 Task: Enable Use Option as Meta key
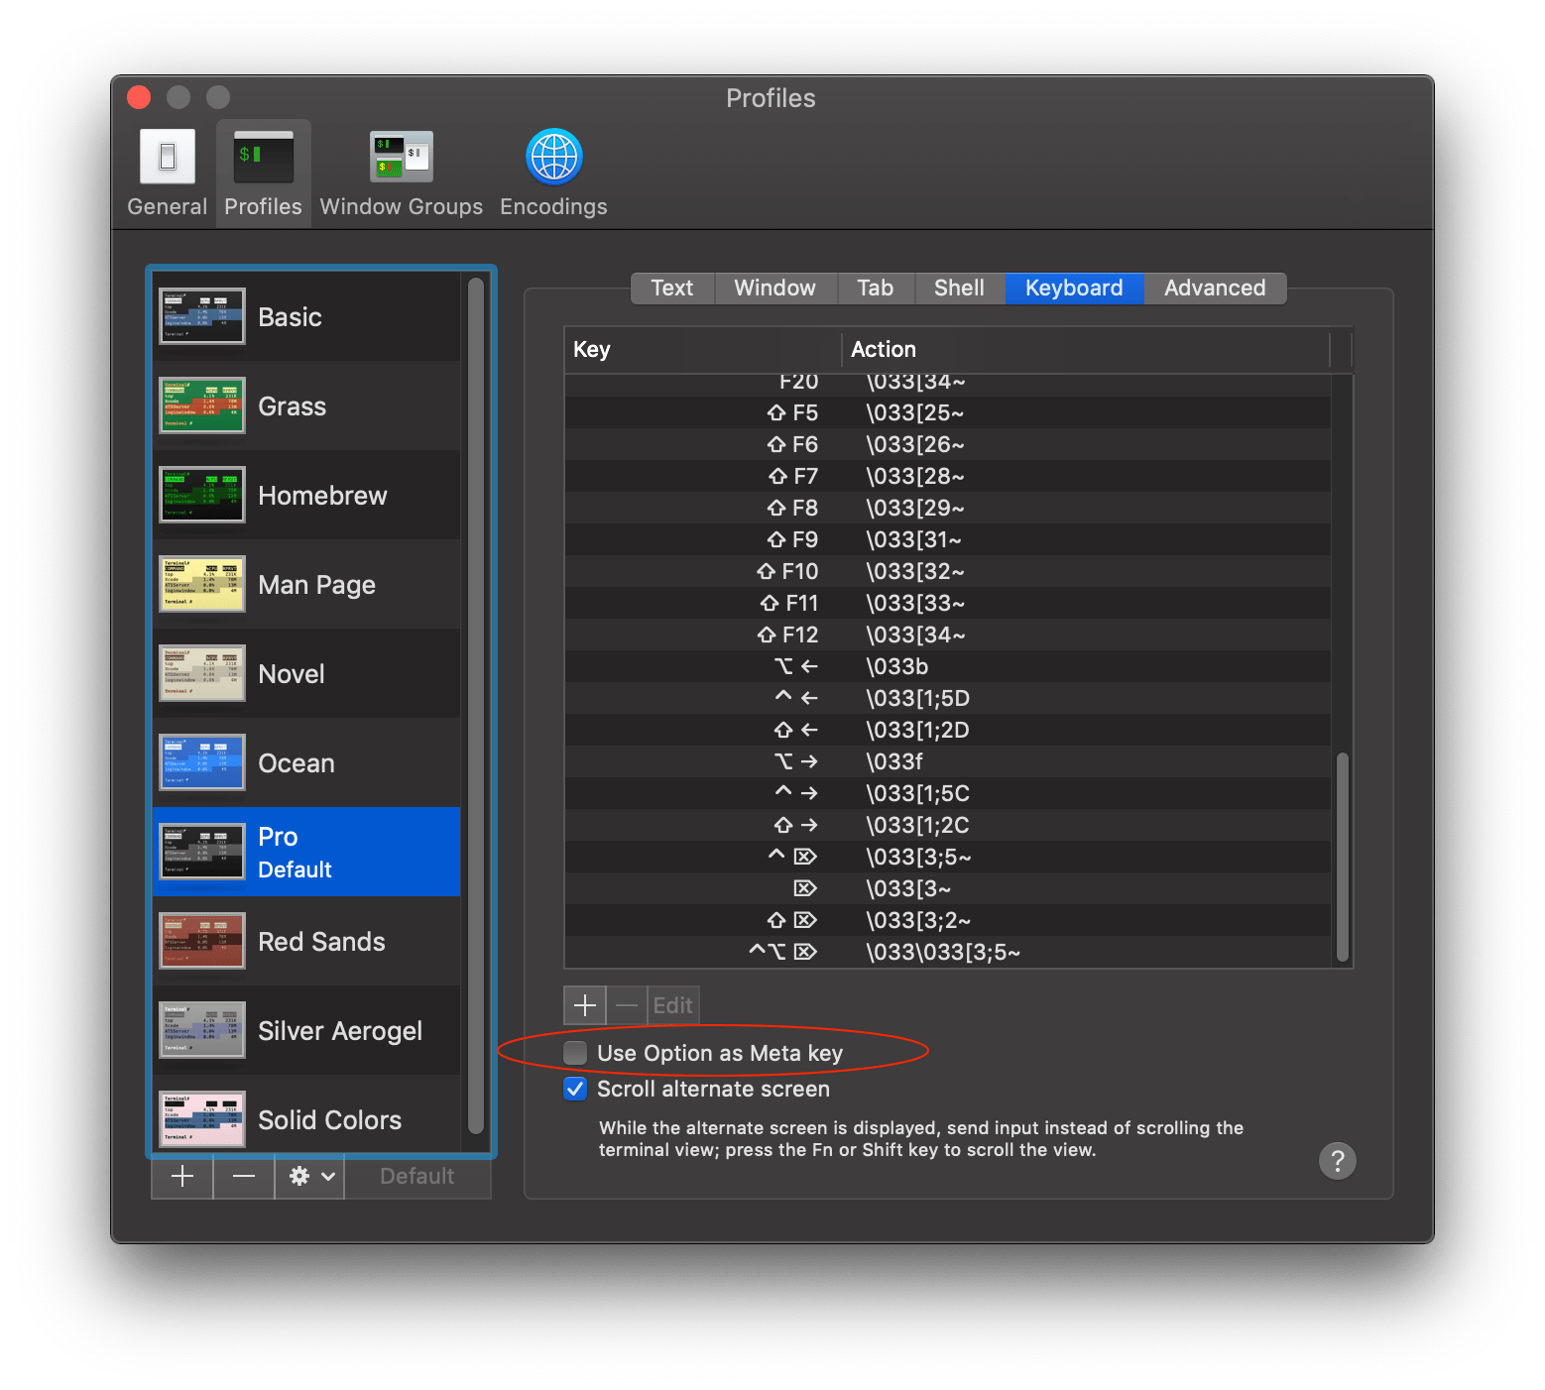pos(575,1052)
